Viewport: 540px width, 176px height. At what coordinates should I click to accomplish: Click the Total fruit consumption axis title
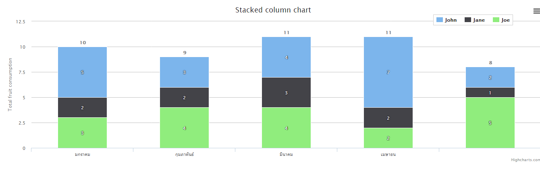(10, 84)
